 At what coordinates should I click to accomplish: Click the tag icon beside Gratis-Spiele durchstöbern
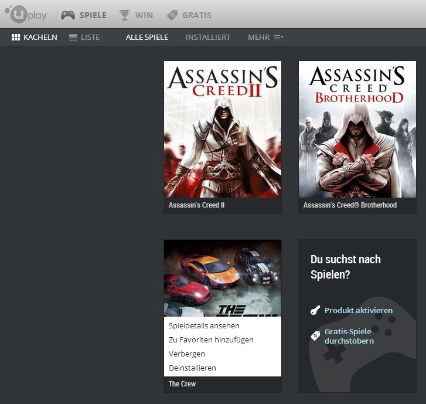pyautogui.click(x=315, y=336)
